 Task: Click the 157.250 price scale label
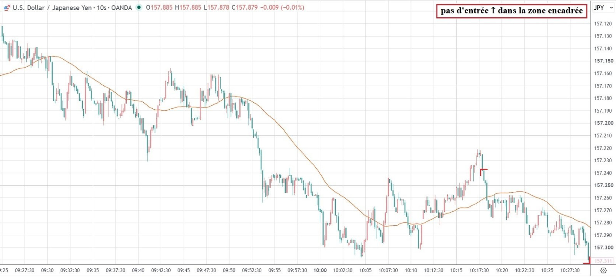[604, 185]
